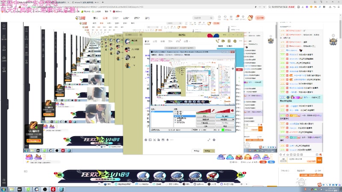Open Internet Explorer from the taskbar

(x=28, y=189)
